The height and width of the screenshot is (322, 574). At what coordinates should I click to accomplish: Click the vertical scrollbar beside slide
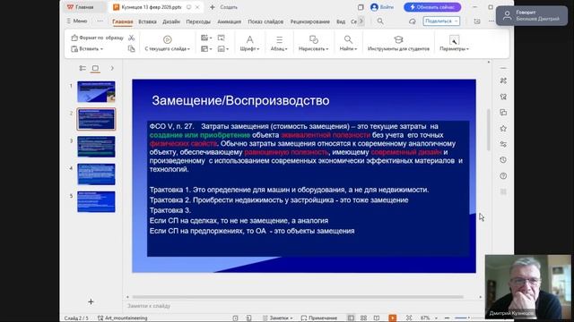tap(488, 130)
